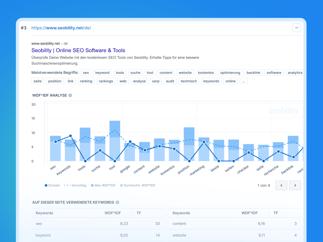Go to next chart page arrow

click(295, 186)
